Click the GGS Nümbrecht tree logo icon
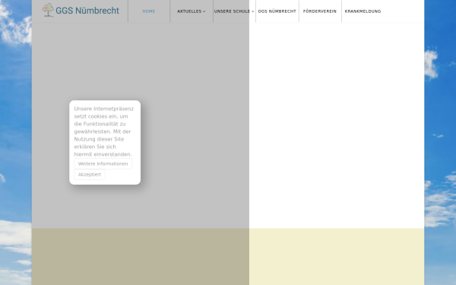Viewport: 456px width, 285px height. (x=48, y=10)
